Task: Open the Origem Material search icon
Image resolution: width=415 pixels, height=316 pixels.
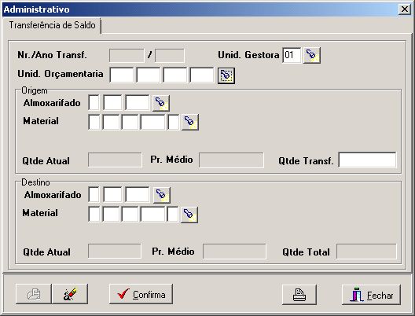Action: tap(189, 122)
